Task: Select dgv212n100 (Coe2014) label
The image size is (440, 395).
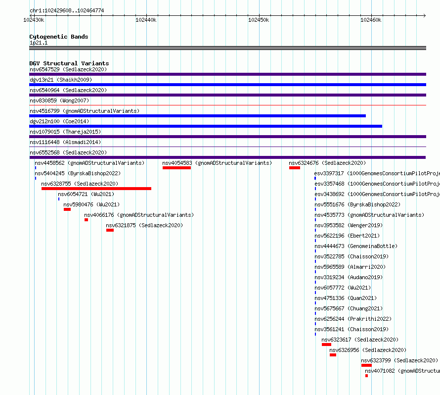Action: pos(59,121)
